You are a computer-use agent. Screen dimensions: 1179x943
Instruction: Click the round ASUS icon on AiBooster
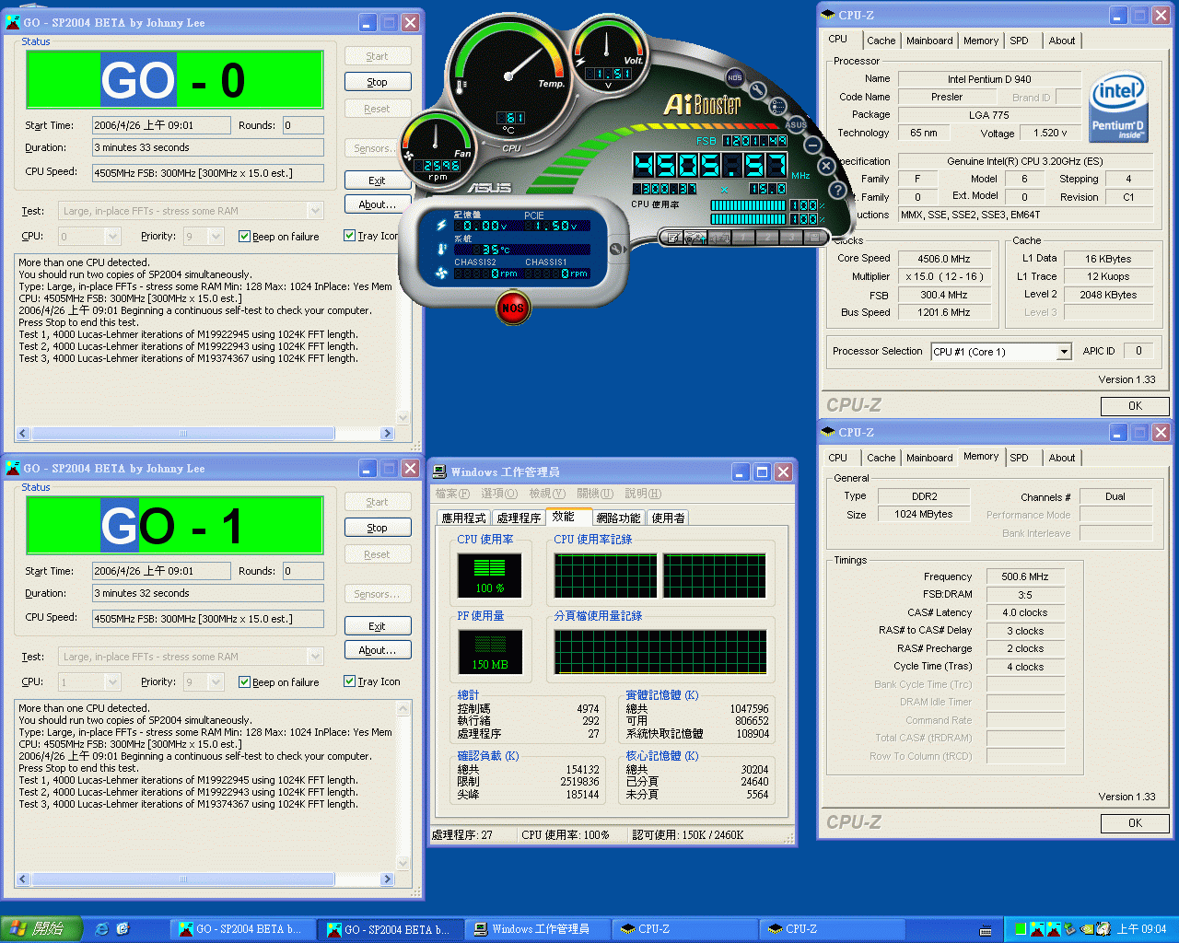coord(796,124)
